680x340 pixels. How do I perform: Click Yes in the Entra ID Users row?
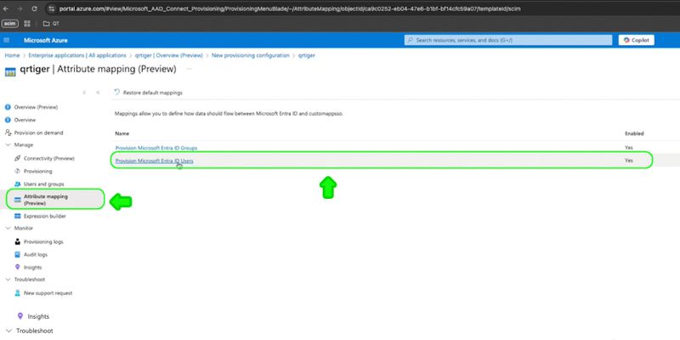tap(628, 161)
